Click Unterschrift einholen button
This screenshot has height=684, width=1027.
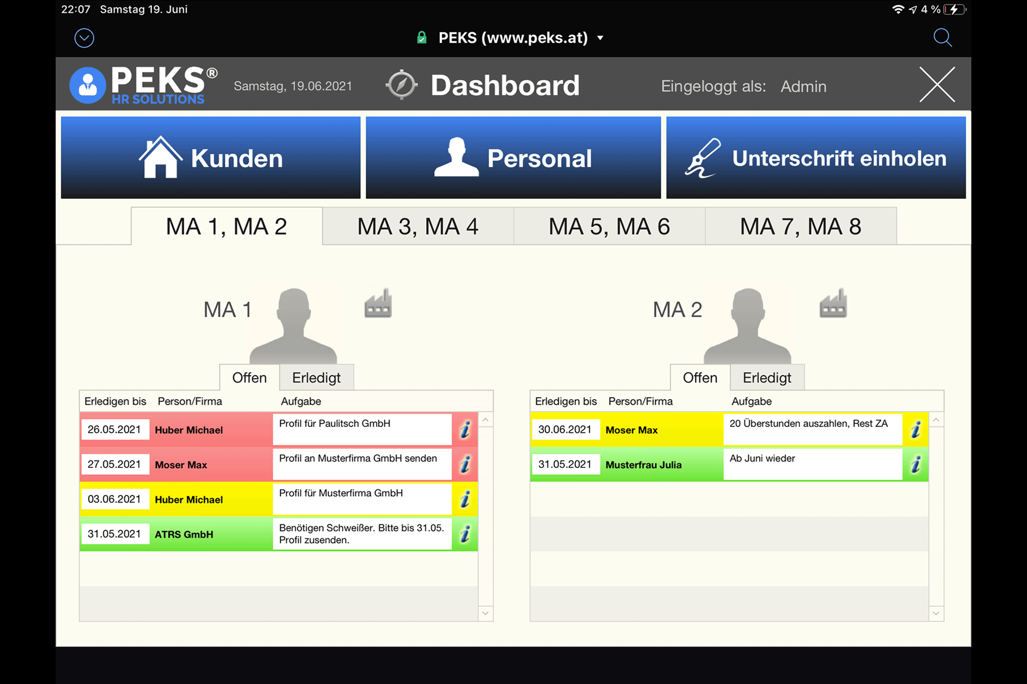[x=815, y=158]
